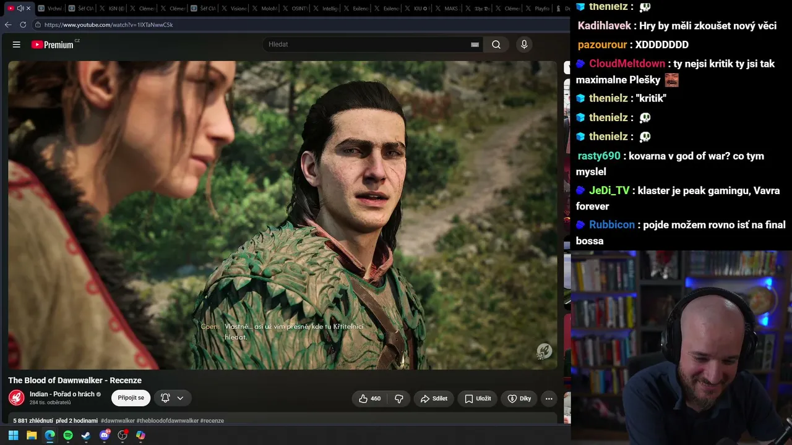Click the streamer webcam feed
Image resolution: width=792 pixels, height=445 pixels.
[x=681, y=347]
